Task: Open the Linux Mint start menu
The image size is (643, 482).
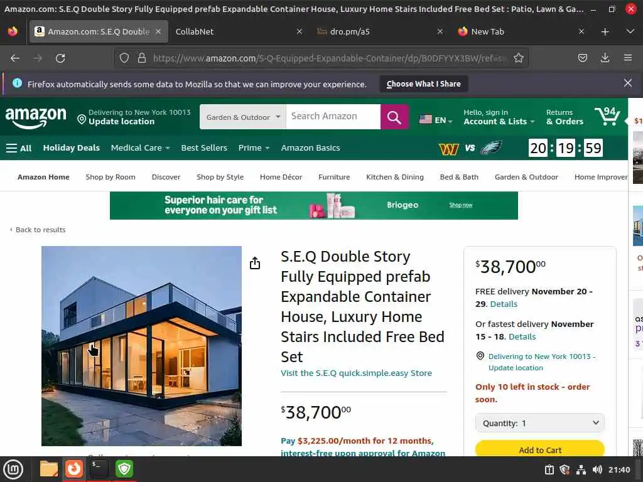Action: [x=14, y=469]
